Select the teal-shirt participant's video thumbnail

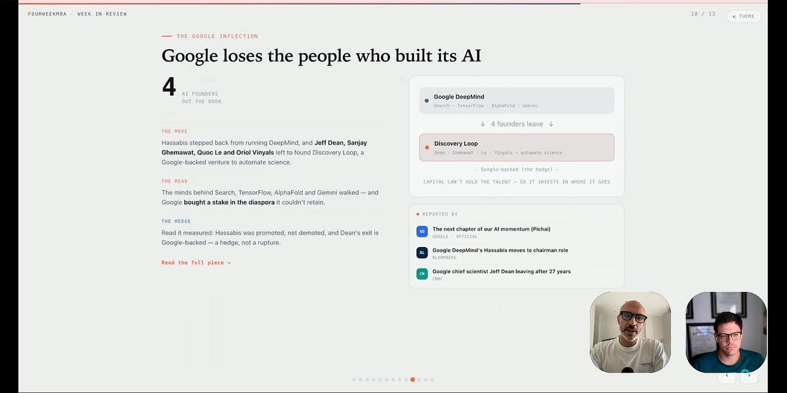point(726,332)
